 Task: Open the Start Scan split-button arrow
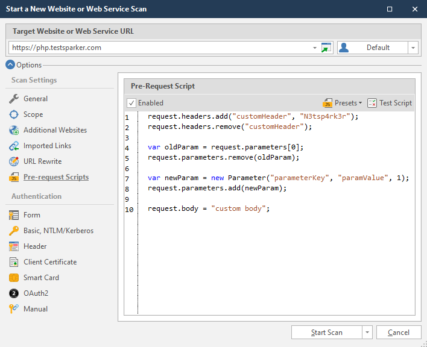(367, 333)
